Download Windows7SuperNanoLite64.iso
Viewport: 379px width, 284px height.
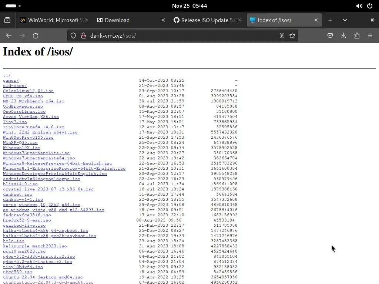(x=39, y=158)
